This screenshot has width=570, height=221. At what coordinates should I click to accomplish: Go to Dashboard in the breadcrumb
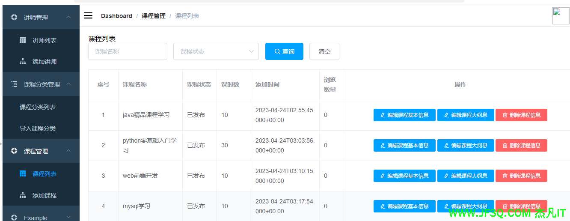click(116, 16)
